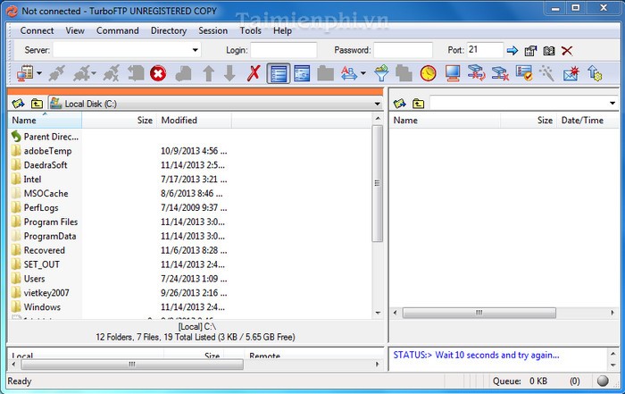Click the red Abort/Stop toolbar icon
The image size is (625, 394).
click(x=158, y=72)
